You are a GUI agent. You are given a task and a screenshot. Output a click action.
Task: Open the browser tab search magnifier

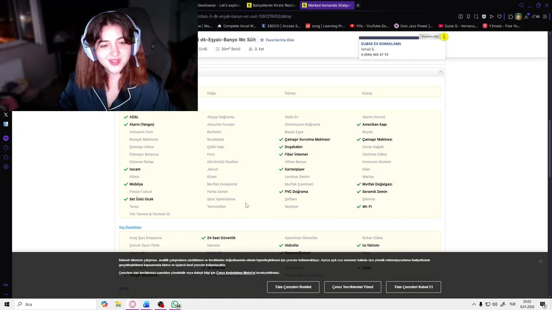pyautogui.click(x=521, y=6)
